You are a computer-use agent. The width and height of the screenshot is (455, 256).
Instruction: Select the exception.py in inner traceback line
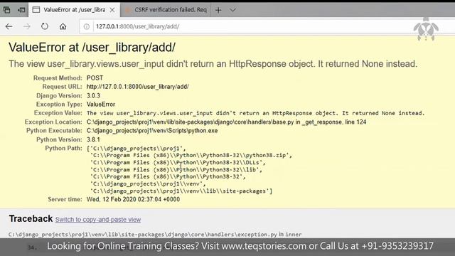click(x=155, y=234)
